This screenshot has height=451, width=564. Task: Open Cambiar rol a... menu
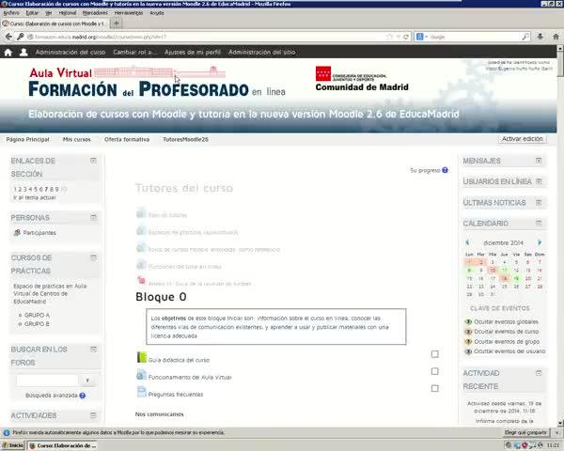135,53
